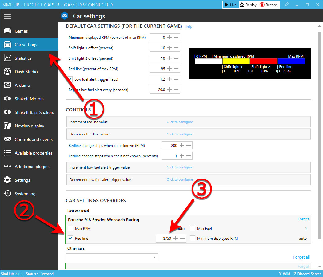Viewport: 323px width, 277px height.
Task: Click the Nextion display icon
Action: click(x=7, y=126)
